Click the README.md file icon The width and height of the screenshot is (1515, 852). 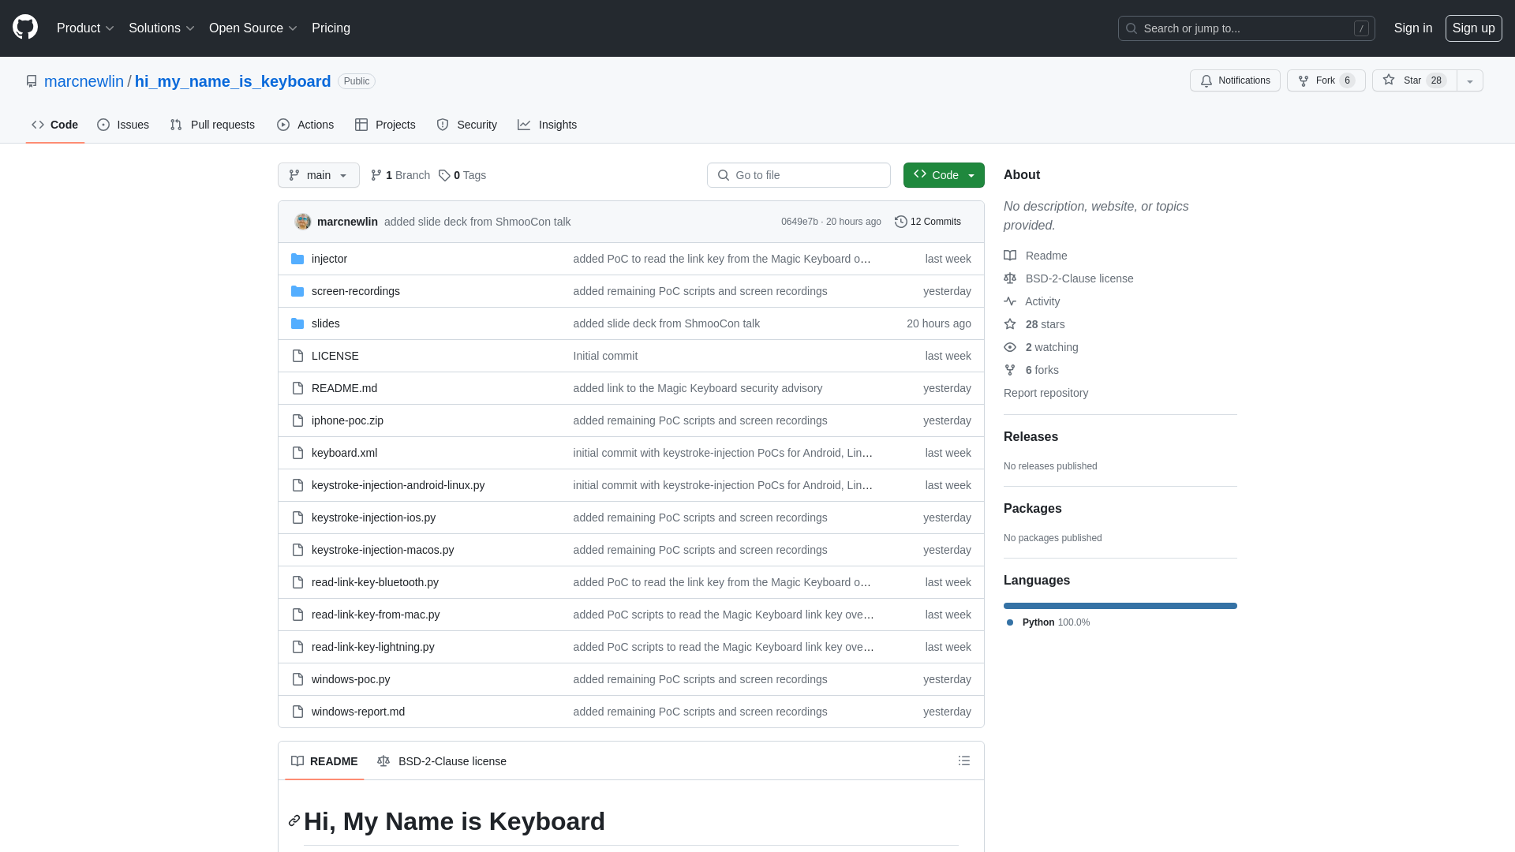click(x=297, y=388)
